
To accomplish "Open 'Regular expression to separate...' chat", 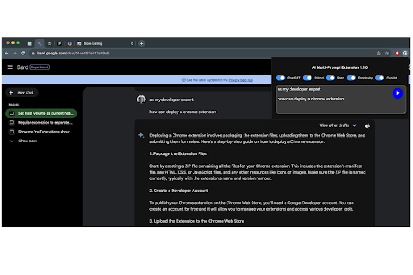I will (x=41, y=123).
